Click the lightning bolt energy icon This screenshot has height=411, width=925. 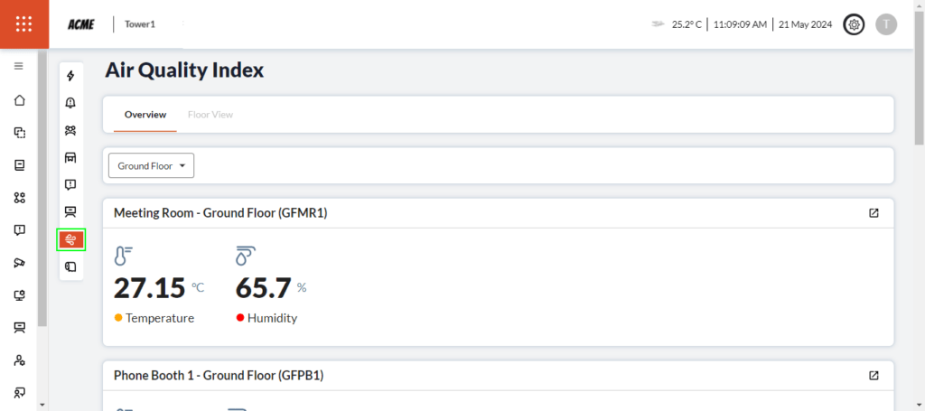70,76
